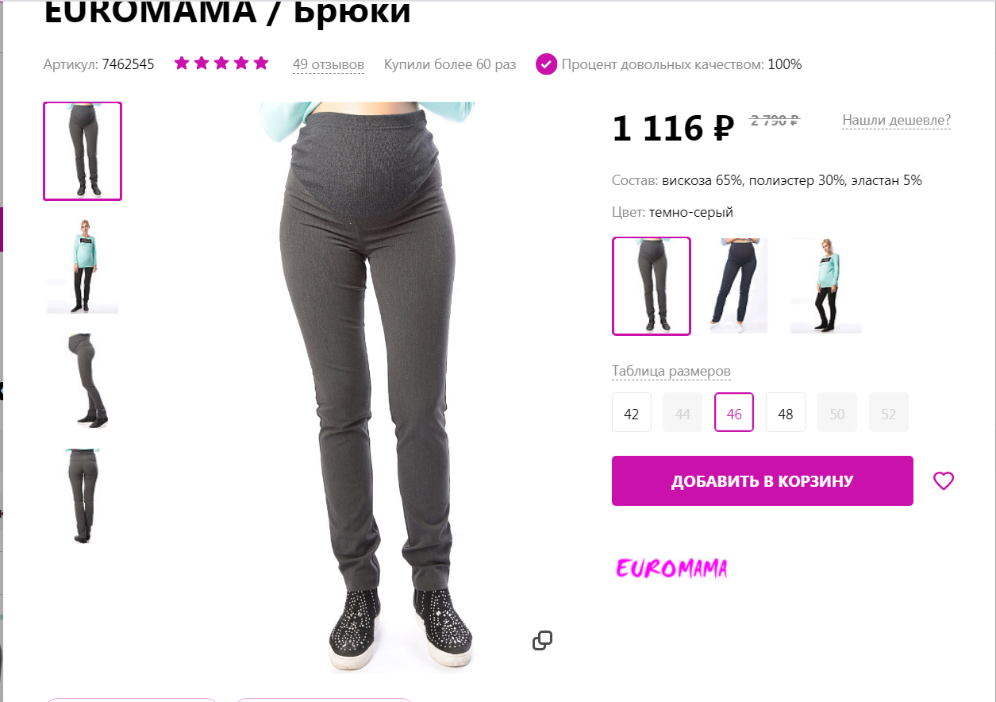
Task: Select size 42
Action: click(x=632, y=412)
